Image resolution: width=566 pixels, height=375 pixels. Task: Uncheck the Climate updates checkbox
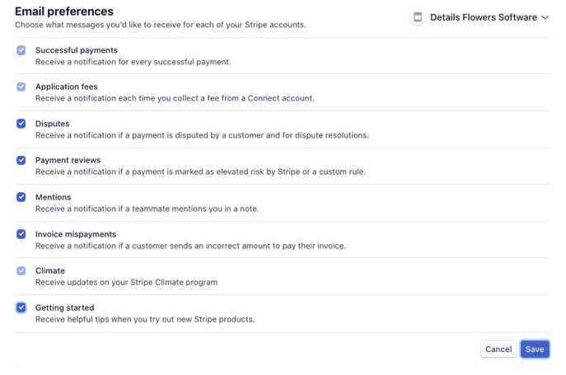[21, 270]
